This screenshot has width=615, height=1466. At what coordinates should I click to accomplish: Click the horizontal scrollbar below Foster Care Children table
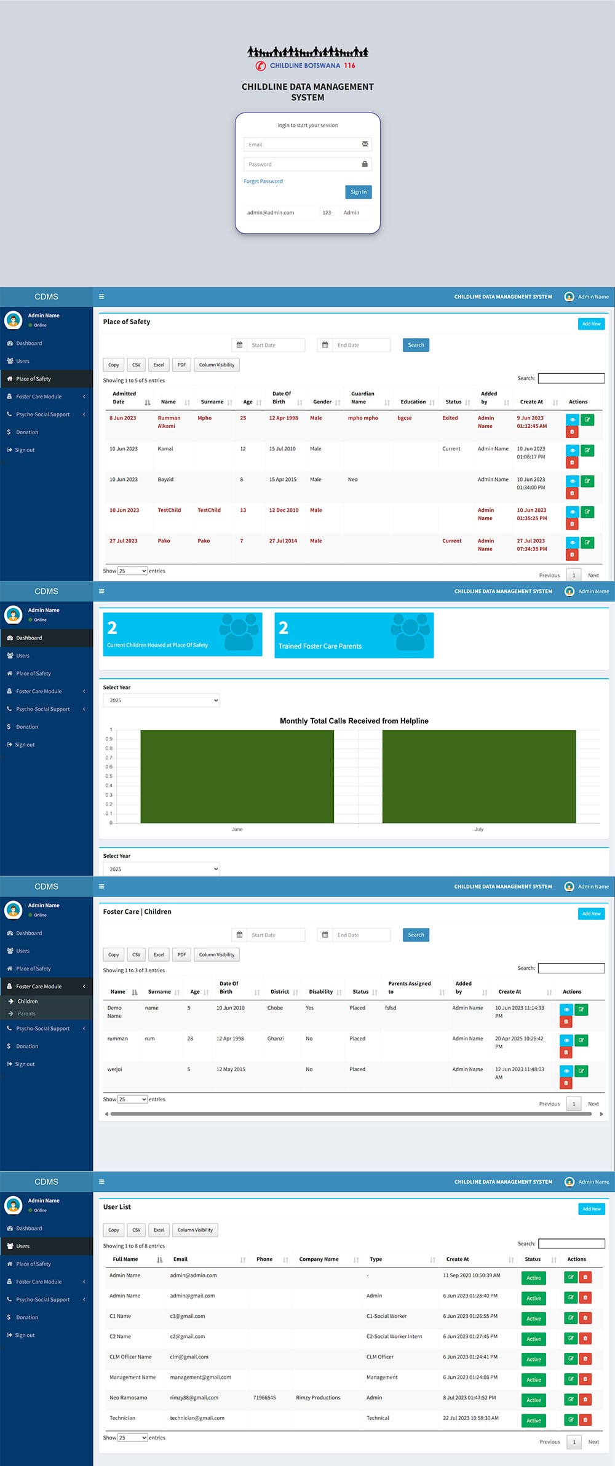354,1114
